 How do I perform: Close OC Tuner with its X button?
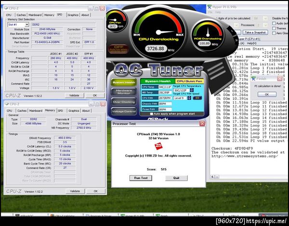point(236,40)
